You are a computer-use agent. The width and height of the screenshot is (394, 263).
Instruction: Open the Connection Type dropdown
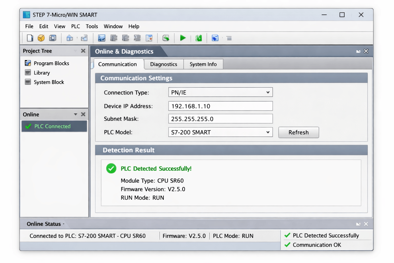(268, 92)
